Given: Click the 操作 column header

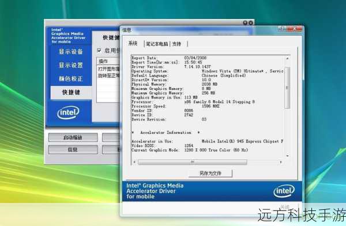Looking at the screenshot, I should click(108, 61).
